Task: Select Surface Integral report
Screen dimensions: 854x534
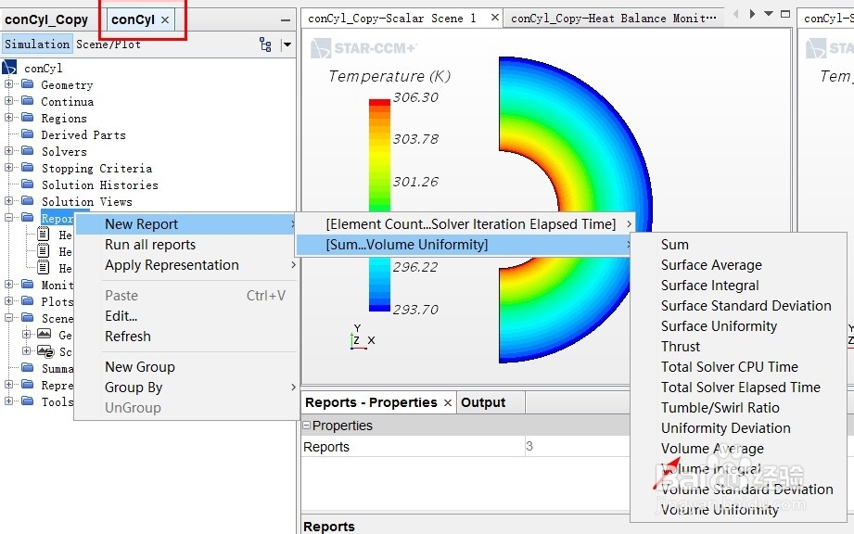Action: (709, 286)
